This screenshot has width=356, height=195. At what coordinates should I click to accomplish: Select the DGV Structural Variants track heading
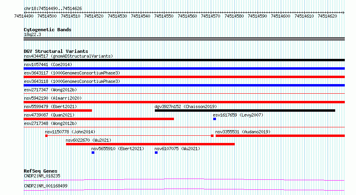56,51
